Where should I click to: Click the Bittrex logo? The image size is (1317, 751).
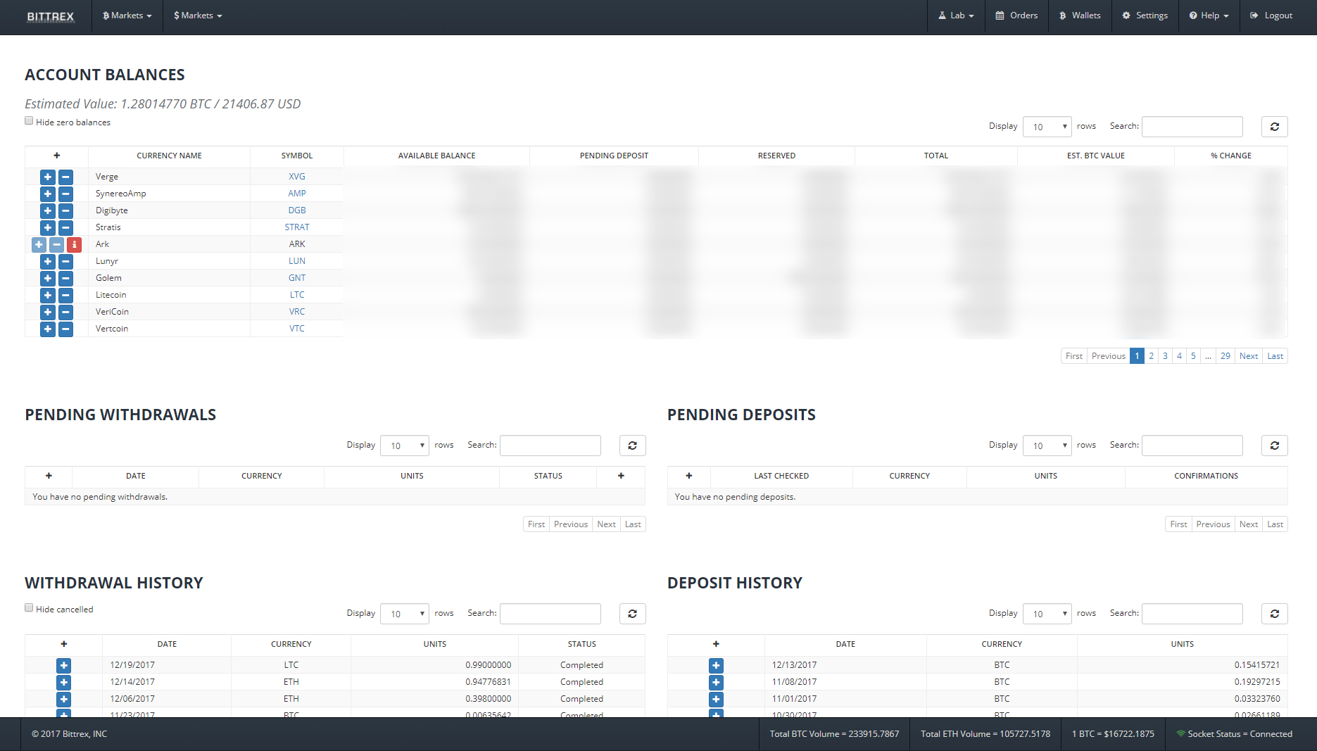51,16
